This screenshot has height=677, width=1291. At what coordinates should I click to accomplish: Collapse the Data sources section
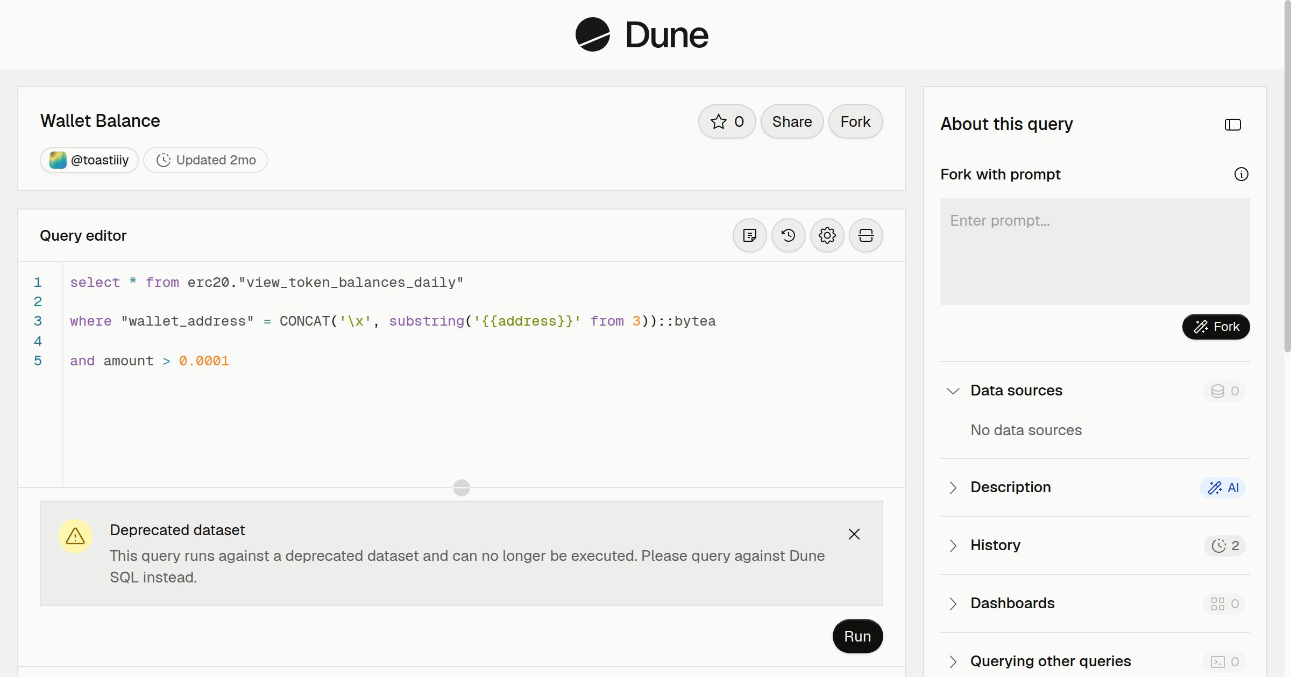pyautogui.click(x=953, y=391)
